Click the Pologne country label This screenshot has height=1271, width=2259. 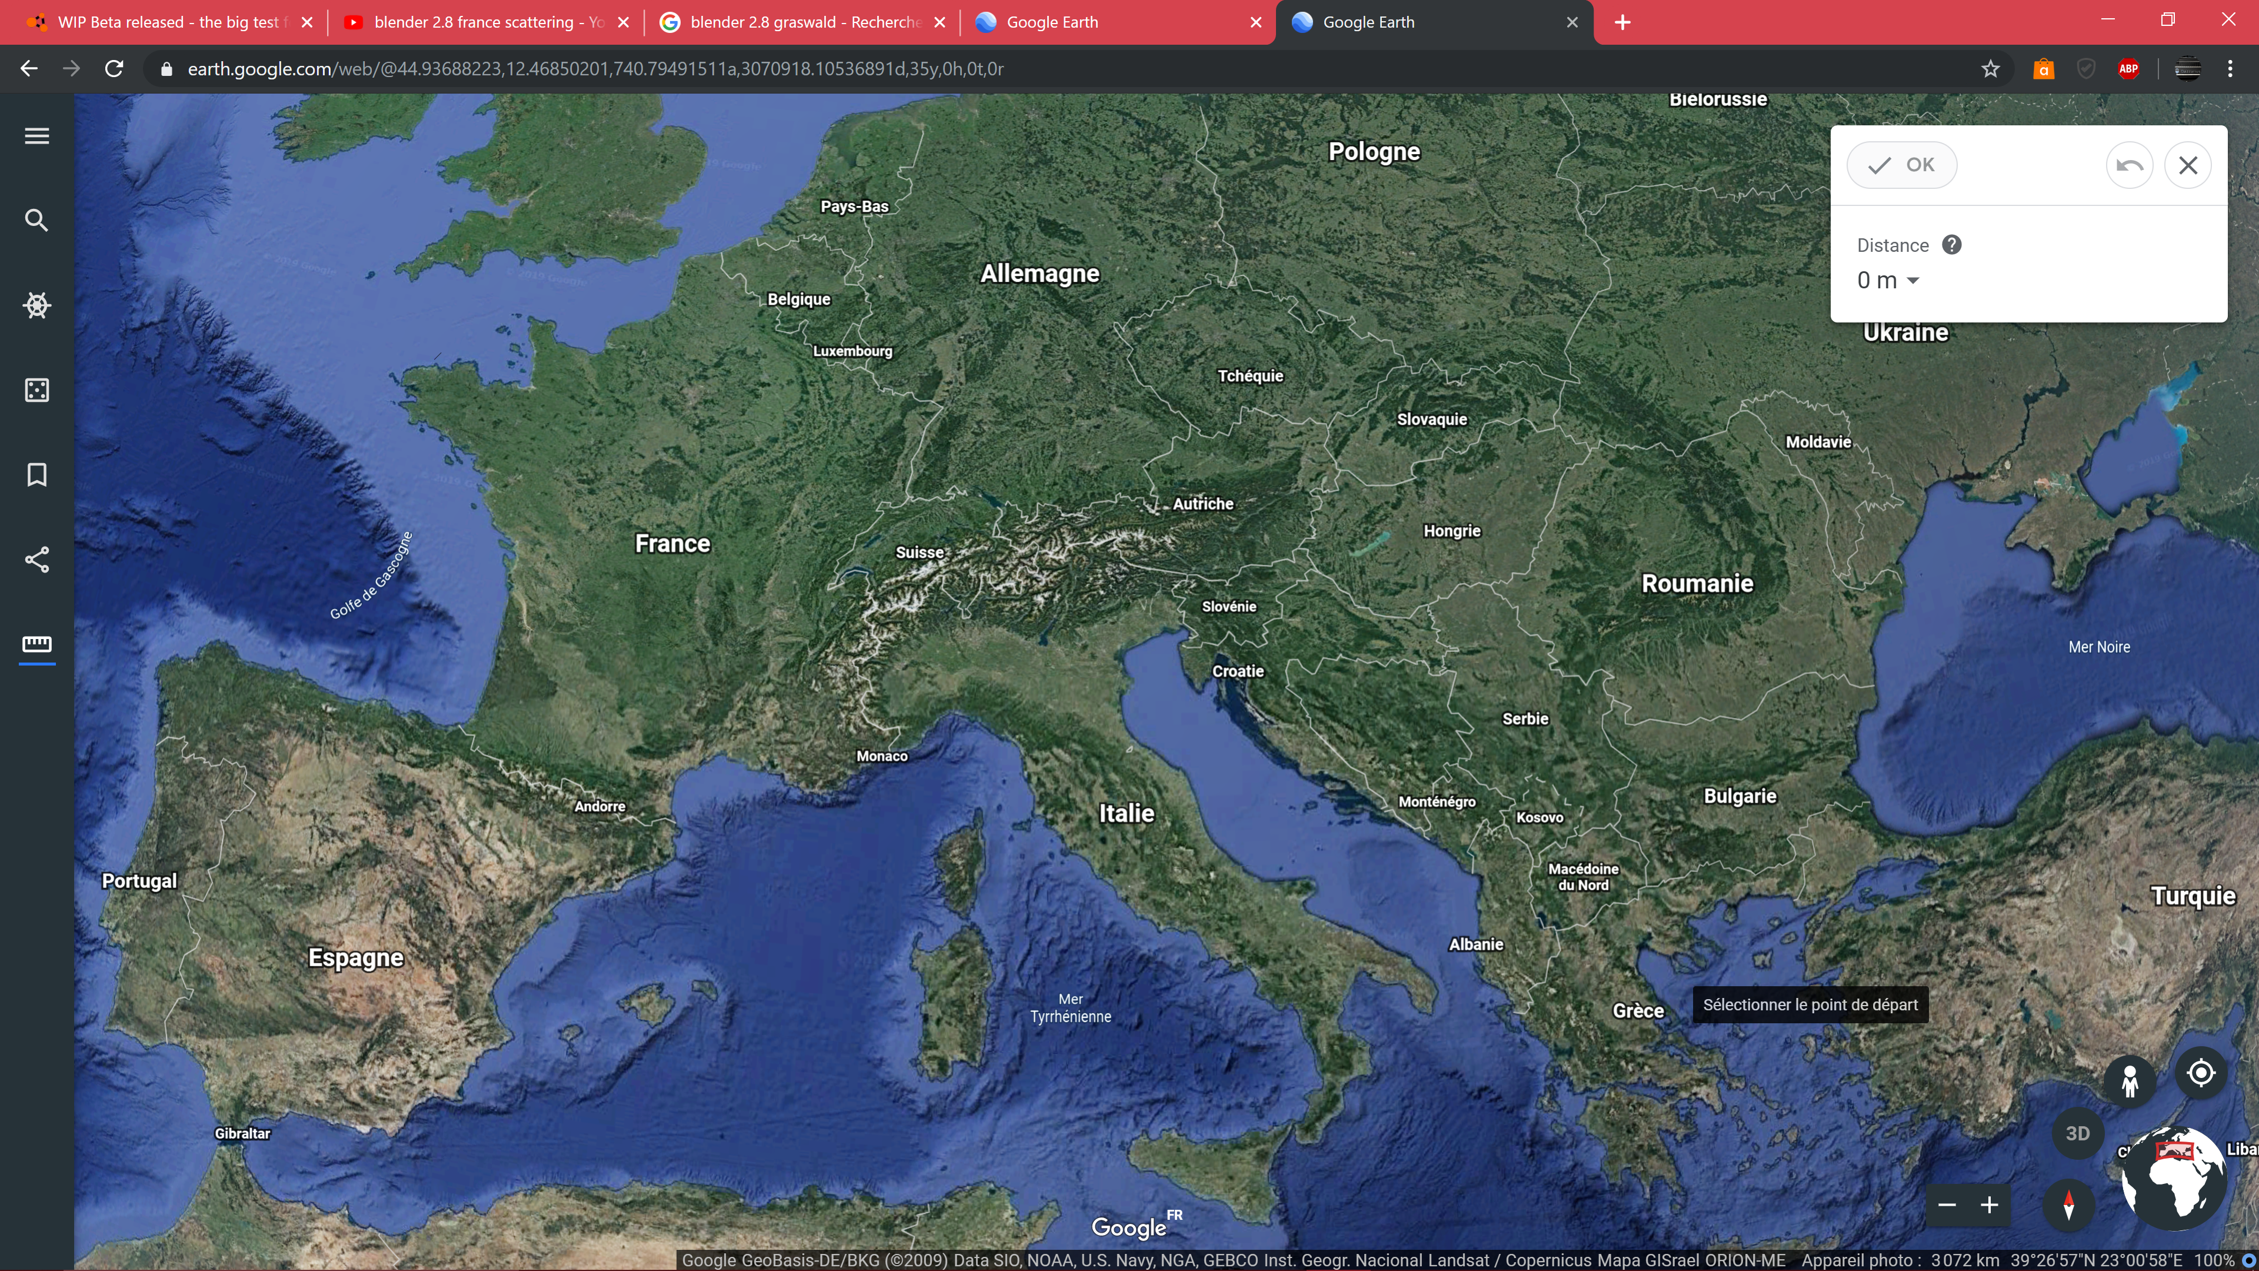coord(1374,152)
